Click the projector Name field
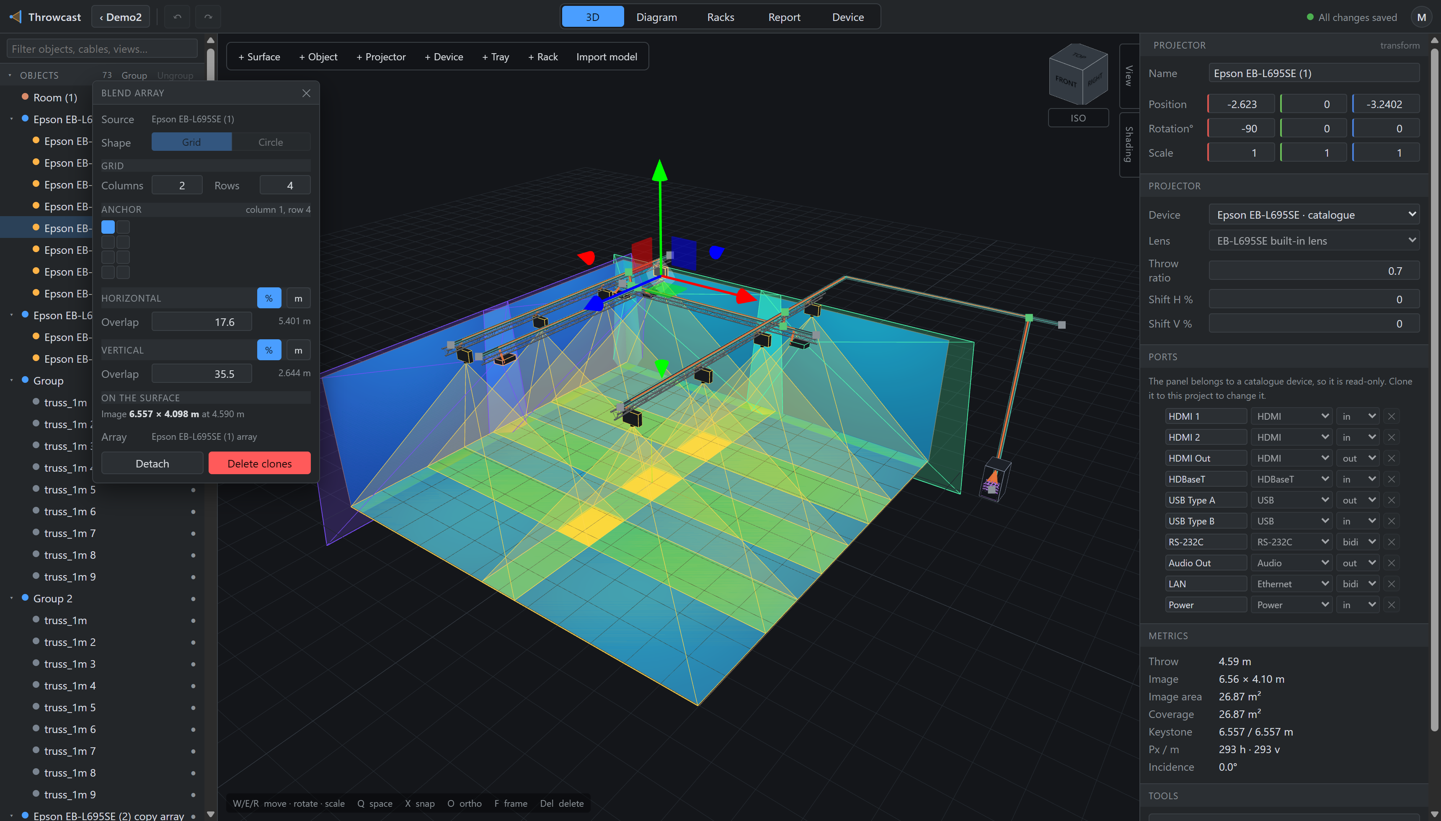The height and width of the screenshot is (821, 1441). (1314, 73)
